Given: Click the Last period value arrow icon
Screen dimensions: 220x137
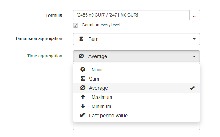Looking at the screenshot, I should pyautogui.click(x=83, y=115).
